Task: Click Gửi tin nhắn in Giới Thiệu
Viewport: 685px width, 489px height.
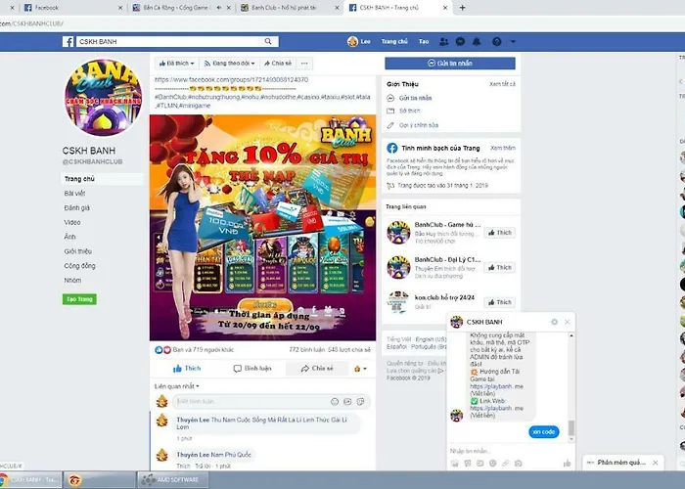Action: (416, 98)
